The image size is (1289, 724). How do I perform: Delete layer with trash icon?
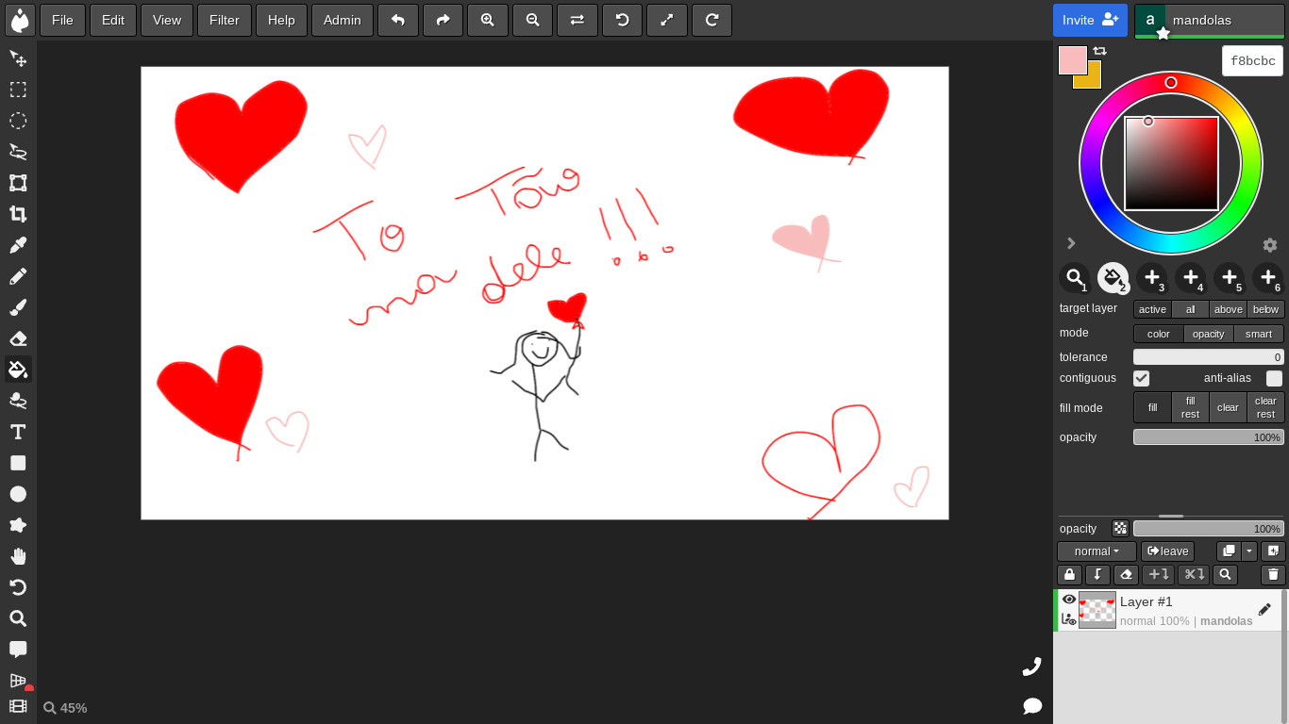(1273, 575)
